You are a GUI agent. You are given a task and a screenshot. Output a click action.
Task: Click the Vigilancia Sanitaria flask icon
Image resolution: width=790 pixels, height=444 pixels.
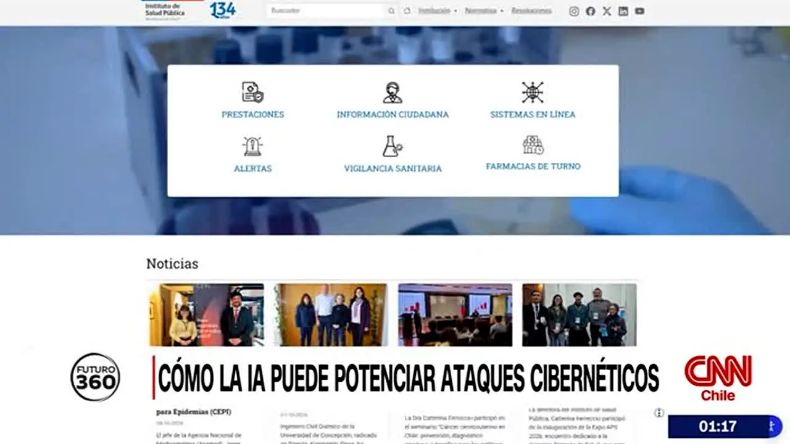click(x=393, y=146)
